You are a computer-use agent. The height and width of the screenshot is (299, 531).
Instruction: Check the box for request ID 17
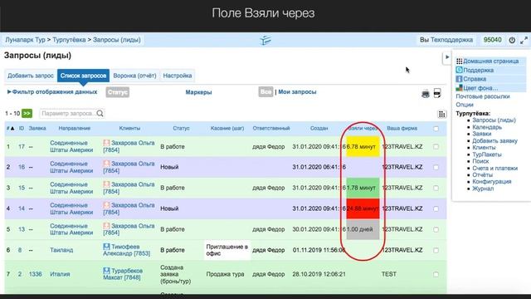click(x=436, y=146)
